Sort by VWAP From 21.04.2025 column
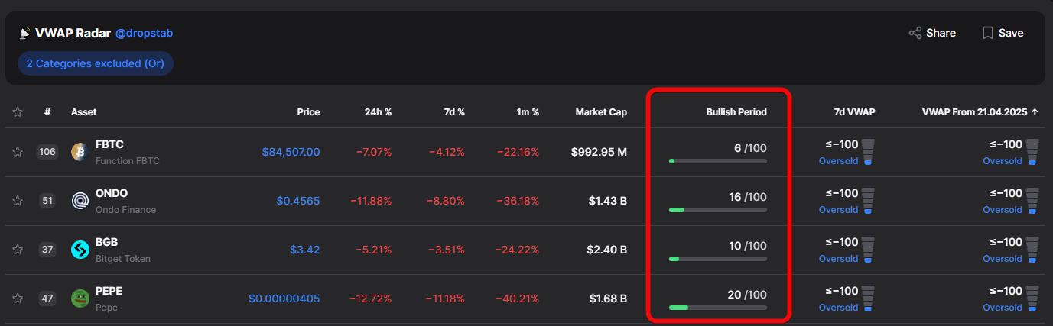Screen dimensions: 1053x326 tap(980, 112)
